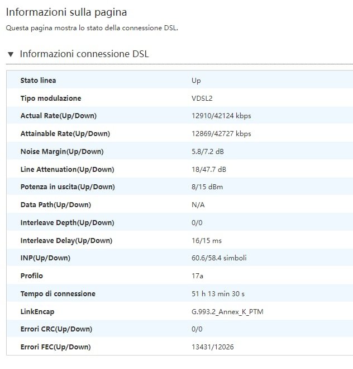Click the INP 60.6/58.4 simboli value
This screenshot has height=369, width=353.
pos(219,258)
